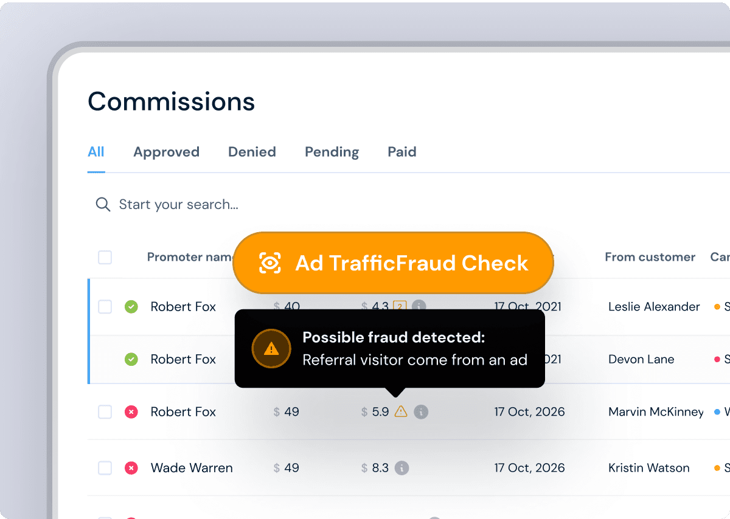Click the info icon next to $ 5.9
730x519 pixels.
click(421, 412)
